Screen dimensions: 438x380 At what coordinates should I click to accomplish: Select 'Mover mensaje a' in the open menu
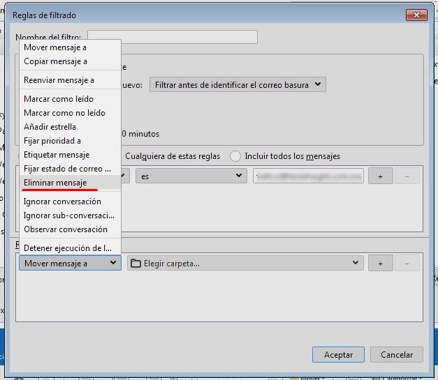click(70, 47)
